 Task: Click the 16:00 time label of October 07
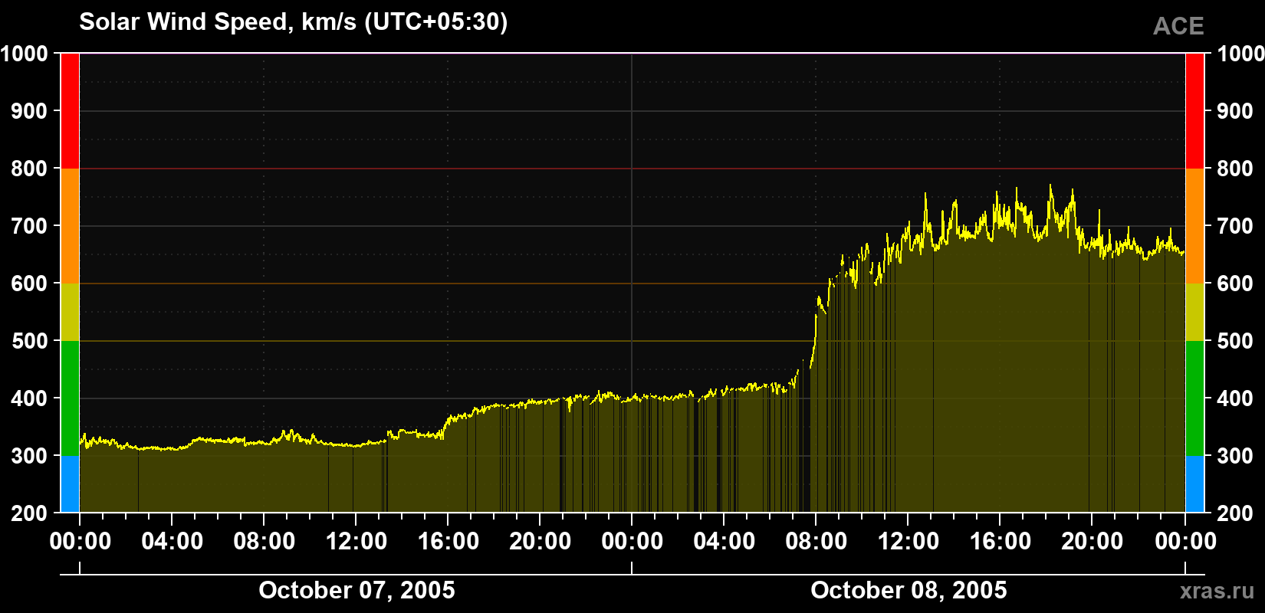click(x=449, y=541)
